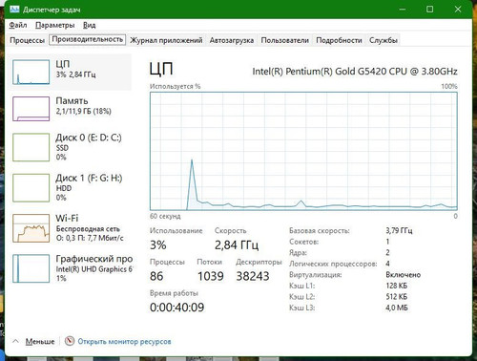Click the Процессы count 86
This screenshot has height=361, width=477.
pyautogui.click(x=156, y=276)
